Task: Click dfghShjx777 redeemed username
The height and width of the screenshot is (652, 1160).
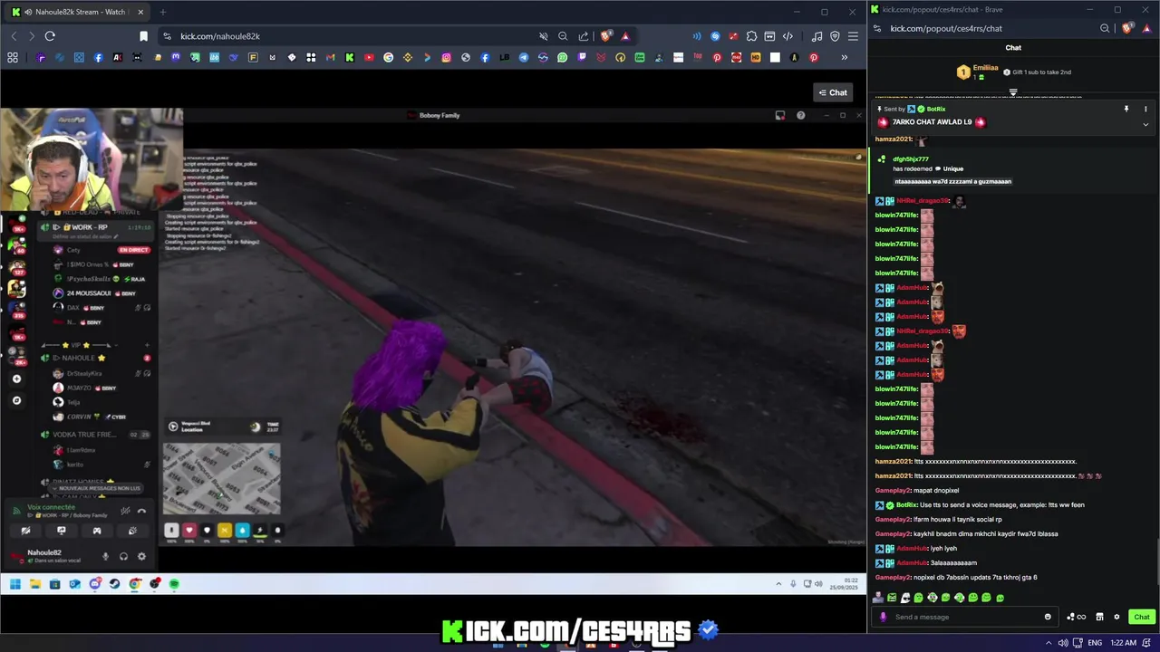Action: click(911, 159)
